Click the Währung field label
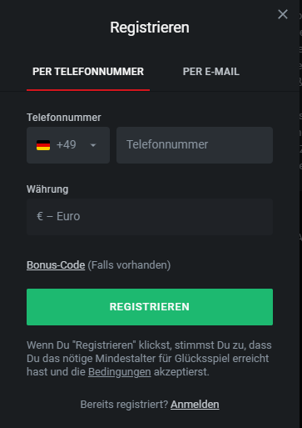The width and height of the screenshot is (302, 428). tap(47, 189)
